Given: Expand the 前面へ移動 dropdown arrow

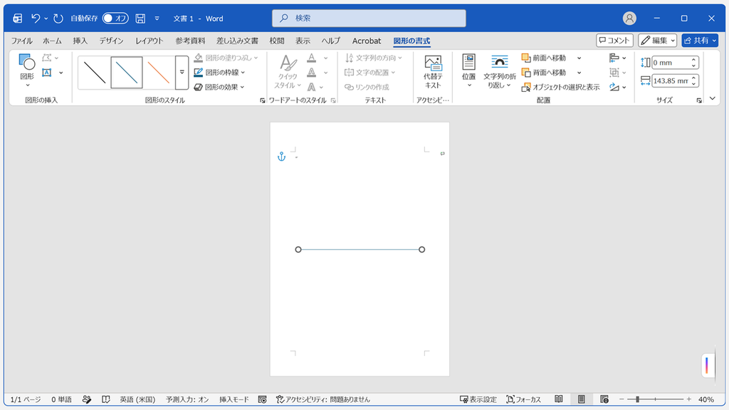Looking at the screenshot, I should pyautogui.click(x=579, y=58).
